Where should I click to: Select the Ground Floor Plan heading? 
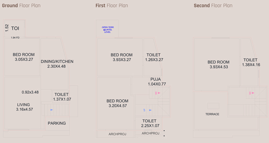21,6
